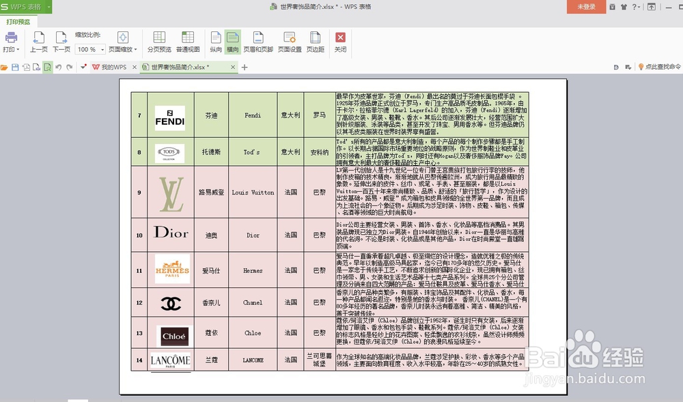Select 横向 landscape orientation
Viewport: 683px width, 402px height.
[233, 42]
